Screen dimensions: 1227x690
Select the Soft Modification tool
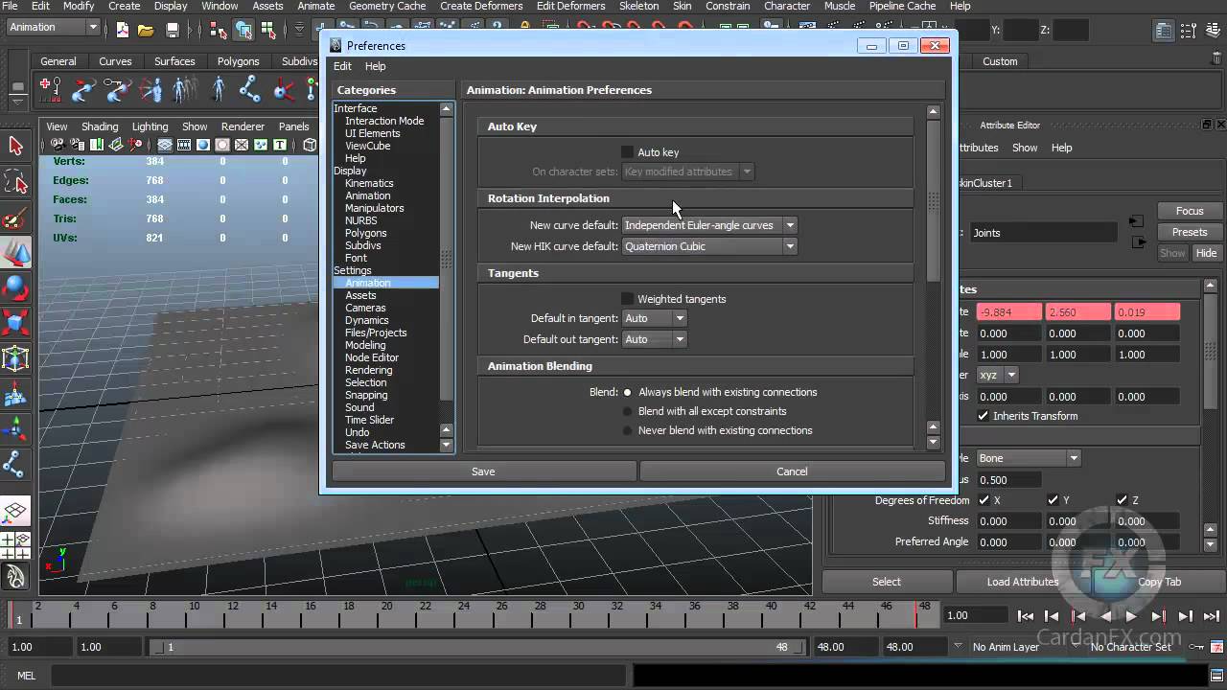[15, 394]
